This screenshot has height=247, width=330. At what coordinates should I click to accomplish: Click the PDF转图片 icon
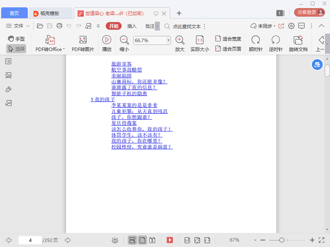click(x=83, y=40)
